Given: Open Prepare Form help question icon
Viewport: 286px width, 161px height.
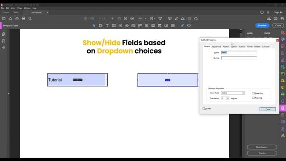Looking at the screenshot, I should (x=189, y=25).
